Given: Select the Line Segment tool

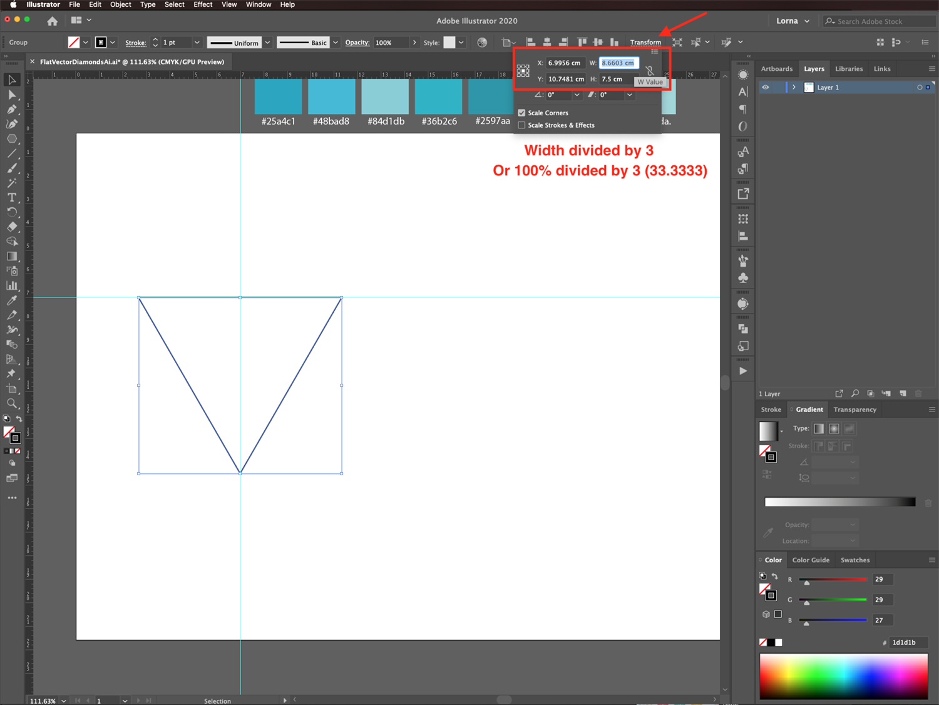Looking at the screenshot, I should [12, 153].
